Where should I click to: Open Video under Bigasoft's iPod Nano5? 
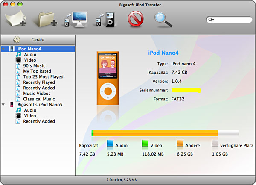30,115
